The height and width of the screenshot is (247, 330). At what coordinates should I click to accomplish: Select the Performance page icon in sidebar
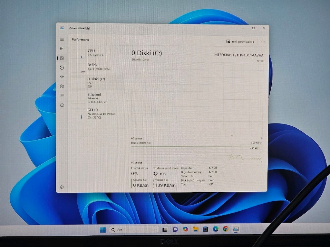62,58
